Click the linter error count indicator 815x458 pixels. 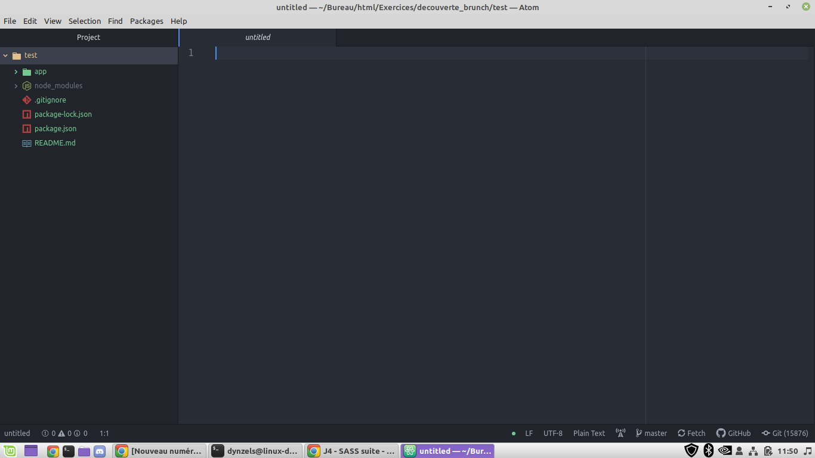point(48,434)
